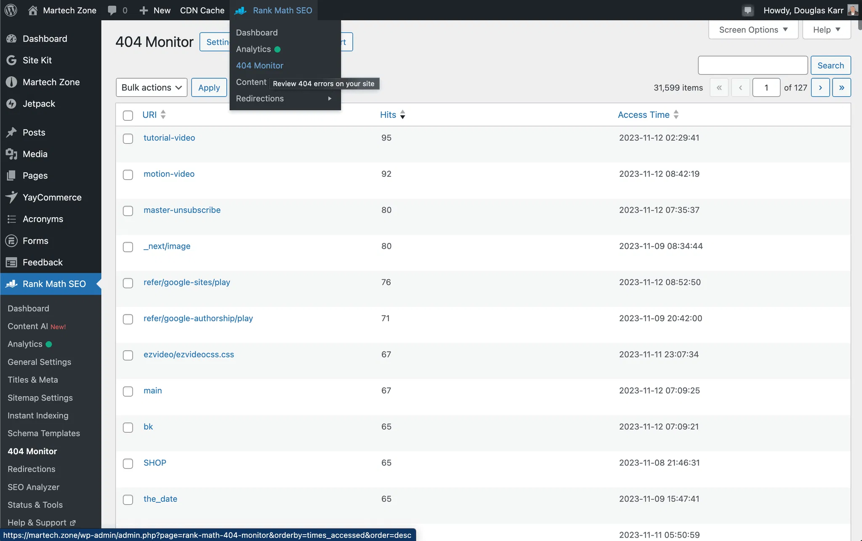
Task: Expand the Help tab dropdown
Action: 826,30
